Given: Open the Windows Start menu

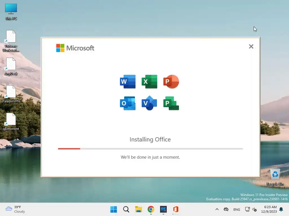Looking at the screenshot, I should [113, 209].
